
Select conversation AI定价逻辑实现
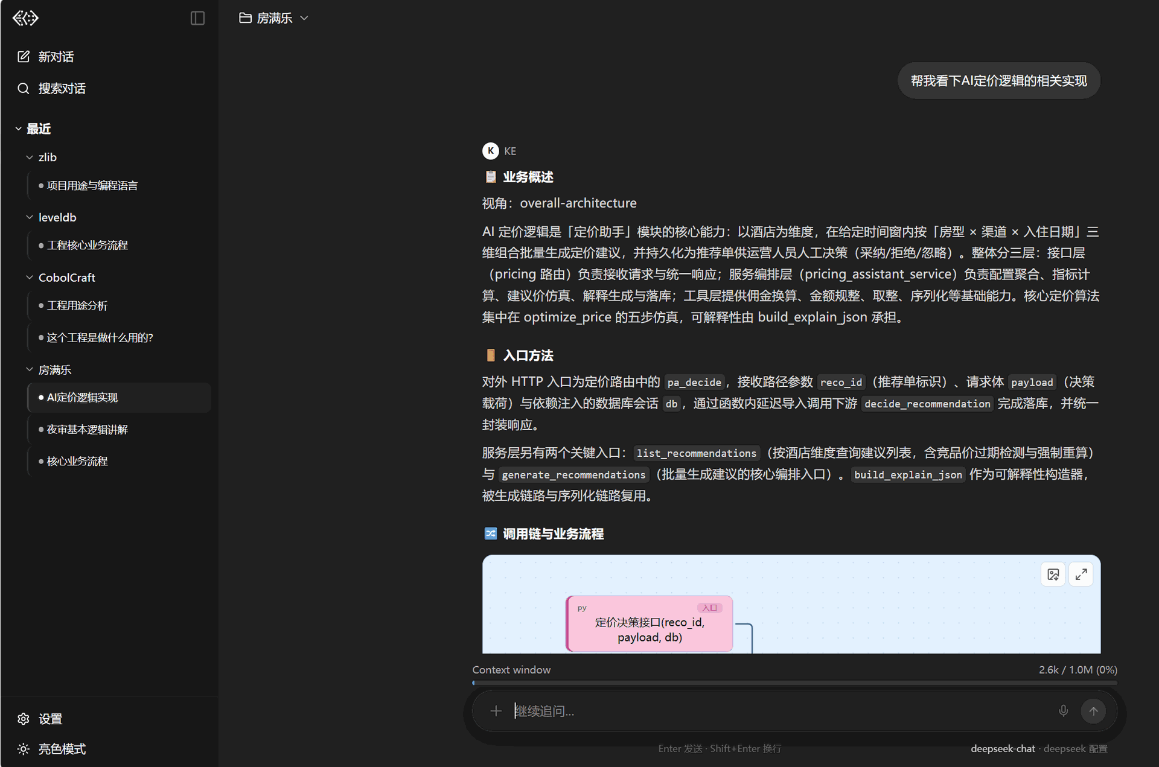(x=120, y=397)
